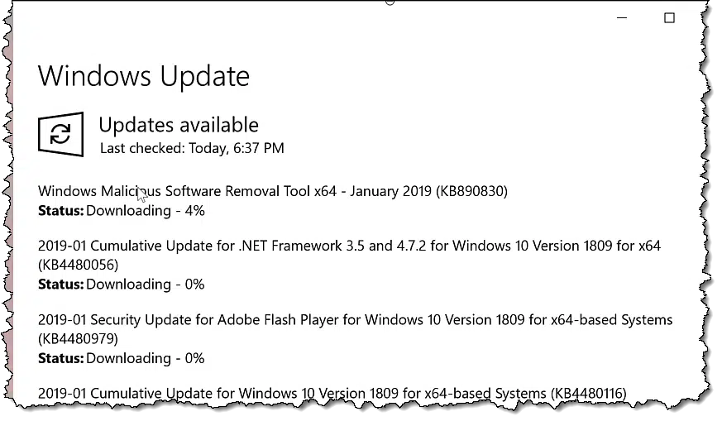This screenshot has width=722, height=421.
Task: Select the Updates available status heading
Action: click(x=179, y=125)
